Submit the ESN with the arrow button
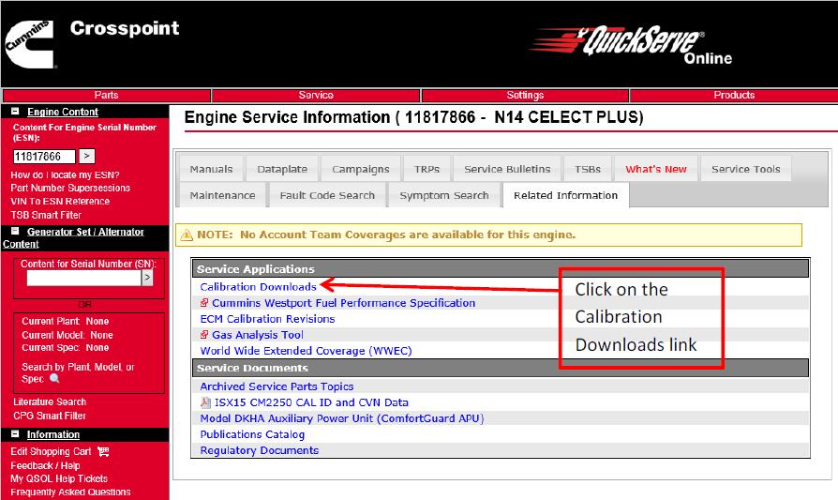 pos(86,156)
